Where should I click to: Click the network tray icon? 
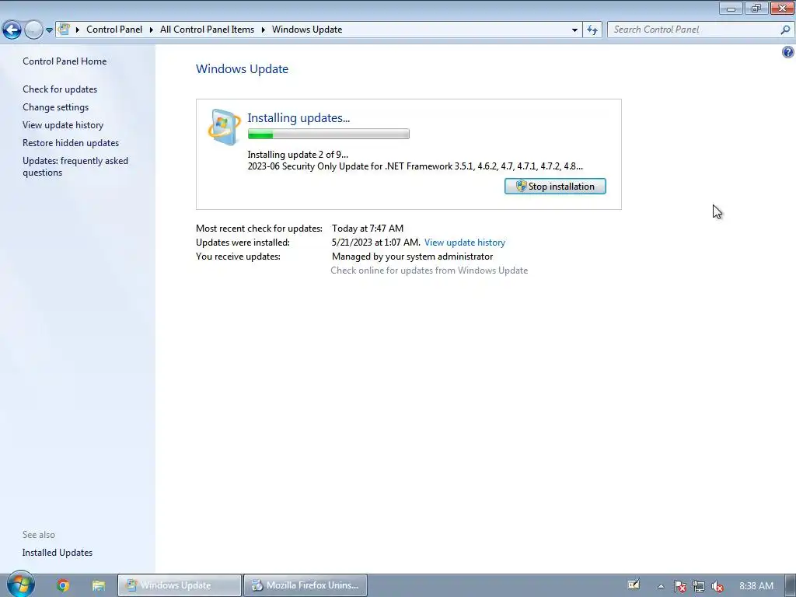699,586
